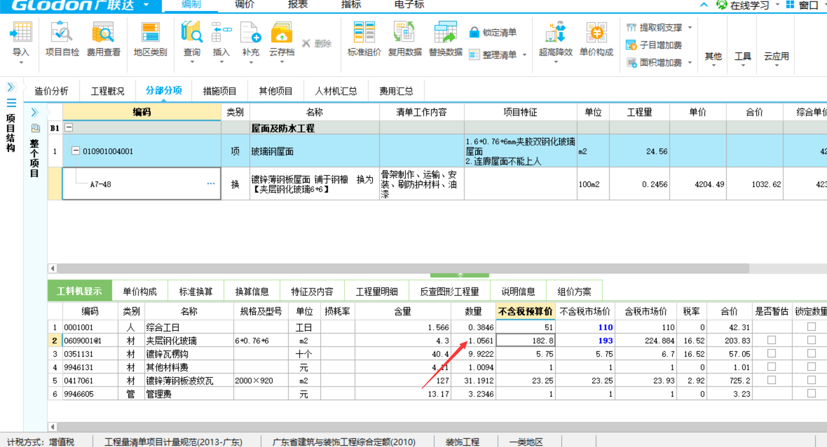The image size is (827, 447).
Task: Tick 锁定数量 checkbox for 其他材料费
Action: pyautogui.click(x=812, y=367)
